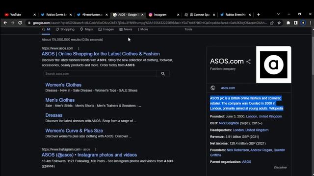Open ASOS Online Shopping result title
Viewport: 314px width, 176px height.
(101, 54)
